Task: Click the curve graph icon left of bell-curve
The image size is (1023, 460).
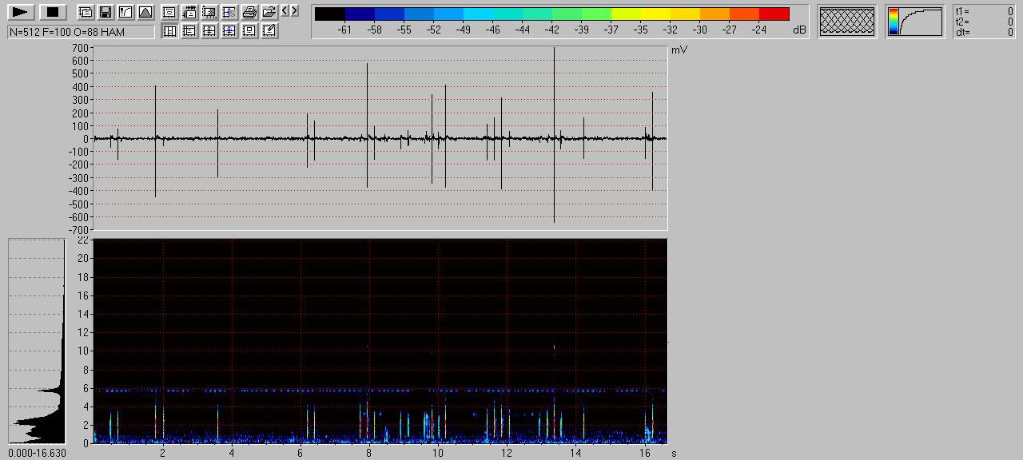Action: point(125,12)
